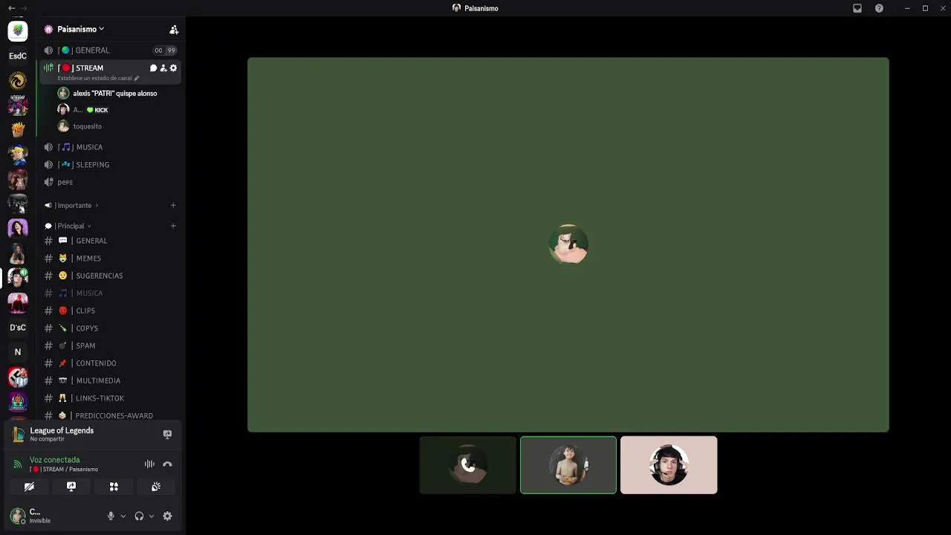Click the back navigation arrow
Image resolution: width=951 pixels, height=535 pixels.
tap(11, 8)
